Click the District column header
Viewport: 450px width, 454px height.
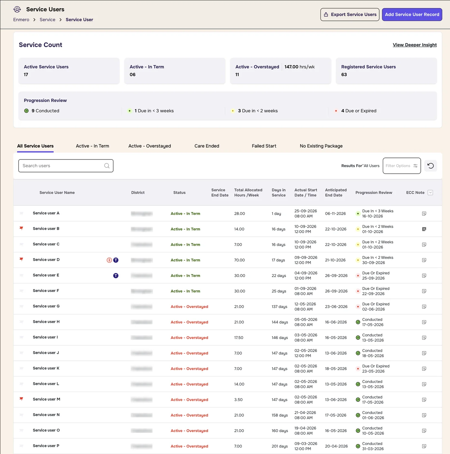tap(138, 193)
